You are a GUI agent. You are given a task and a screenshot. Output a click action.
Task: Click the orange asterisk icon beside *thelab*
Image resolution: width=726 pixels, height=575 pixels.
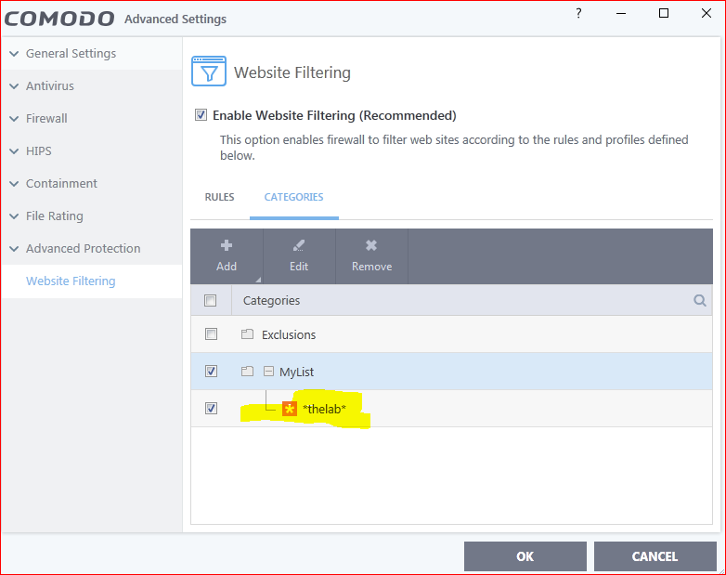click(290, 409)
